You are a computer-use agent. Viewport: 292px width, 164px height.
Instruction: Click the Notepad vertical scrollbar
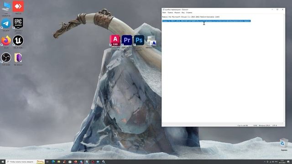(x=284, y=68)
